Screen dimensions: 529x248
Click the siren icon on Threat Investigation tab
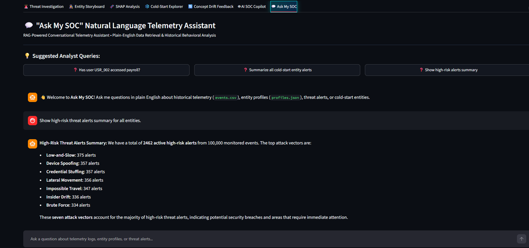pyautogui.click(x=26, y=7)
